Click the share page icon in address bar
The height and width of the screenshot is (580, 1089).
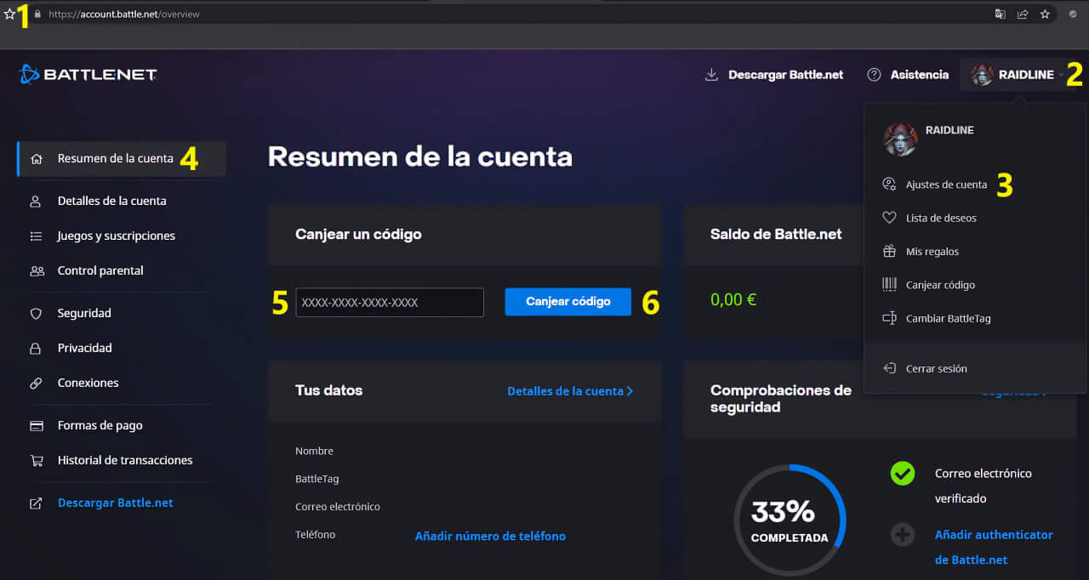coord(1023,14)
